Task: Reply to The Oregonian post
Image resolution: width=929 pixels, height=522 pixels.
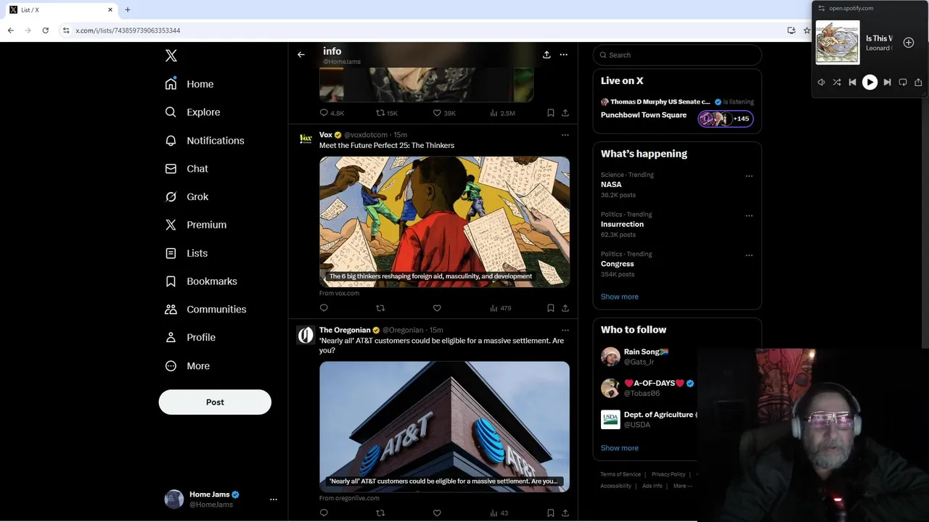Action: 324,513
